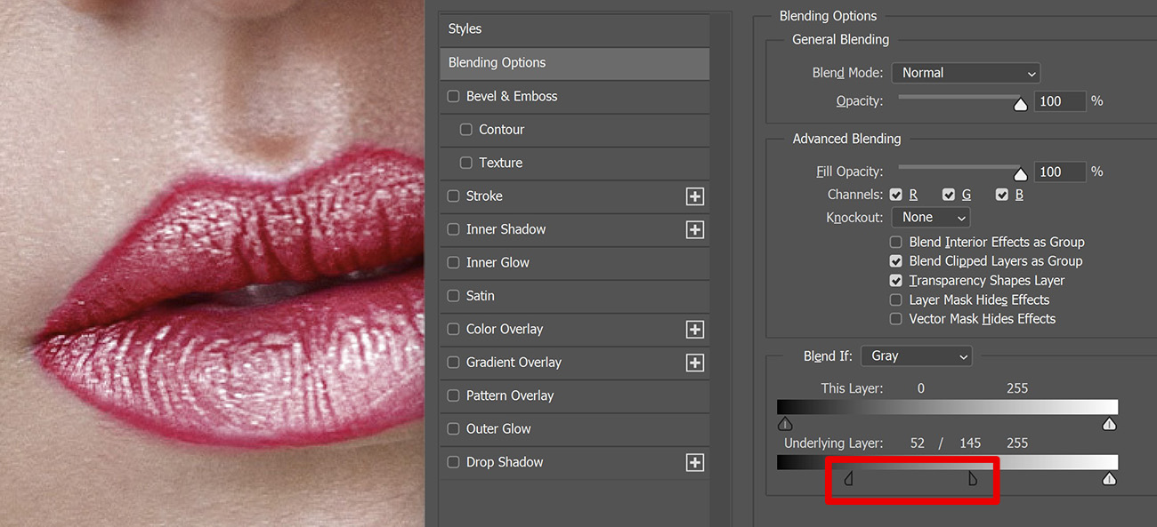Uncheck the G channel in Advanced Blending
This screenshot has width=1157, height=527.
pos(949,194)
